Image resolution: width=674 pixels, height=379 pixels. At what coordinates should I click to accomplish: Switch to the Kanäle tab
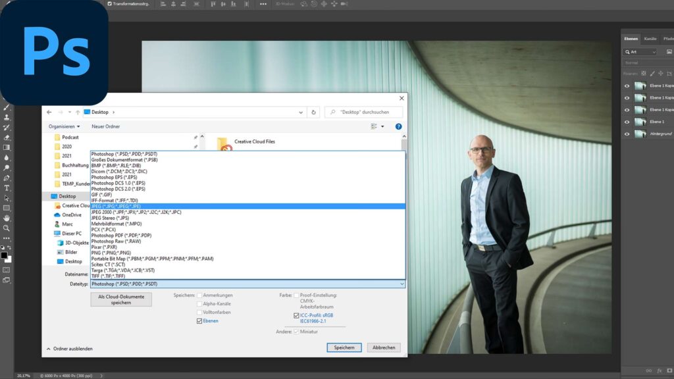(650, 39)
